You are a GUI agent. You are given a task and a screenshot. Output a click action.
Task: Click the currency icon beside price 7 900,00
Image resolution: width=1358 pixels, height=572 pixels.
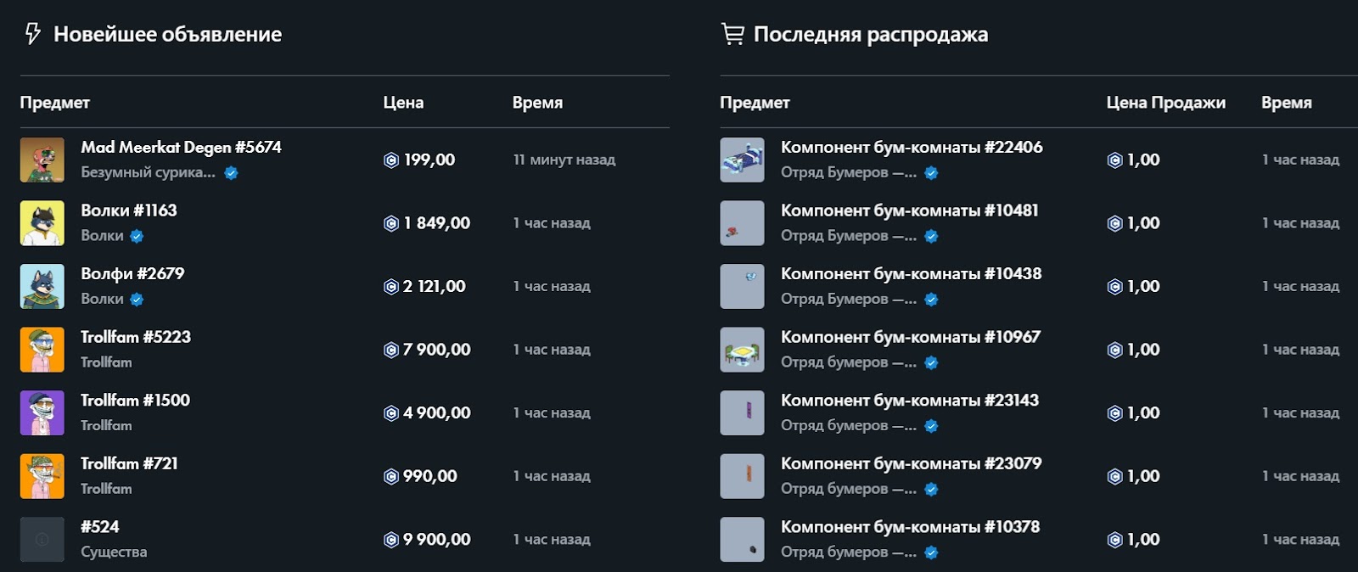coord(391,350)
